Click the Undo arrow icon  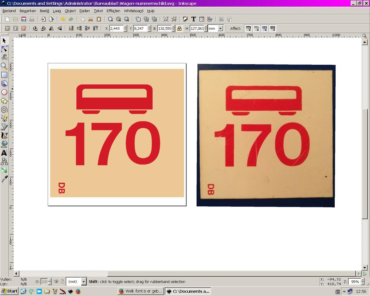pyautogui.click(x=63, y=19)
